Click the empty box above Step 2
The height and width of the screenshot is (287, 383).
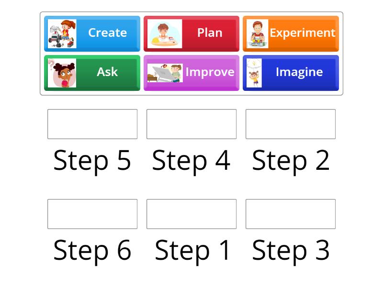pyautogui.click(x=291, y=124)
